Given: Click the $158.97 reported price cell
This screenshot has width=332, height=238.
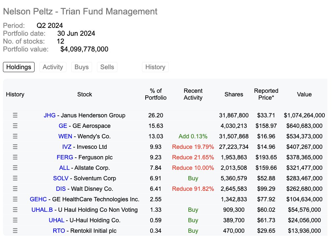Looking at the screenshot, I should (266, 126).
